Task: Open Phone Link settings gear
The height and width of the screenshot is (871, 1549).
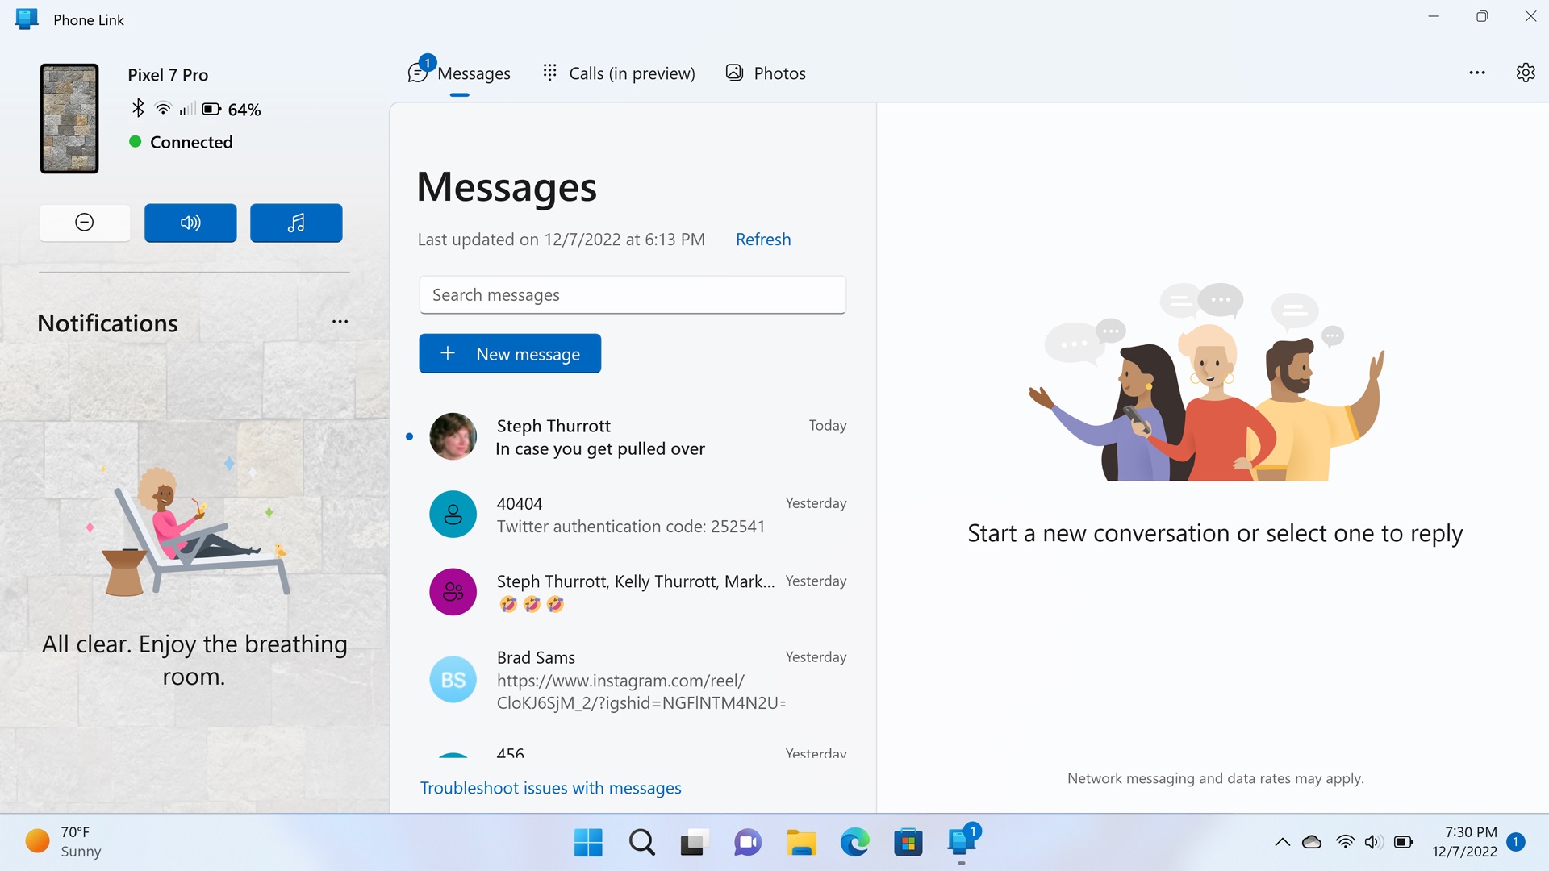Action: coord(1525,73)
